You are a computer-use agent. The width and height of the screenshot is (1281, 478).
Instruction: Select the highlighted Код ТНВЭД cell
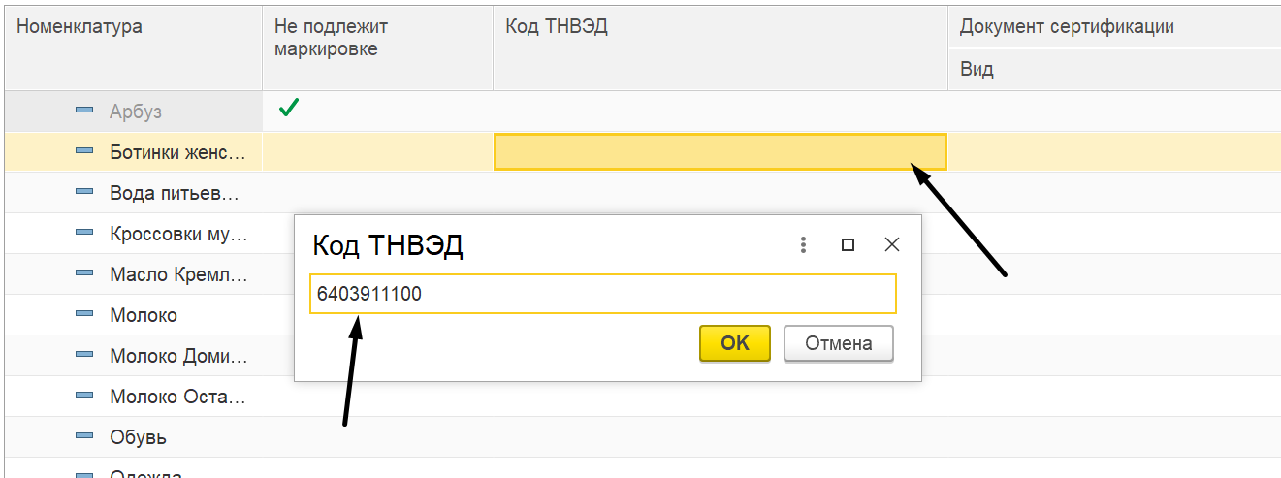tap(721, 151)
